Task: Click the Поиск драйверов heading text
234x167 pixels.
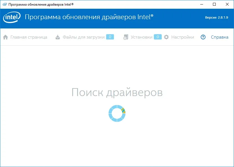Action: (x=117, y=92)
